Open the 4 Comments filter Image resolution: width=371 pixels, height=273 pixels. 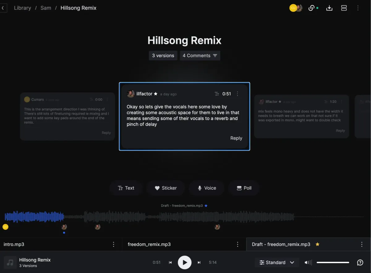click(x=200, y=56)
